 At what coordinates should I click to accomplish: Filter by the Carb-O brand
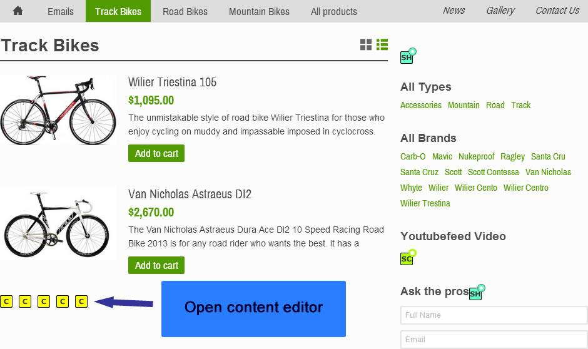point(413,157)
